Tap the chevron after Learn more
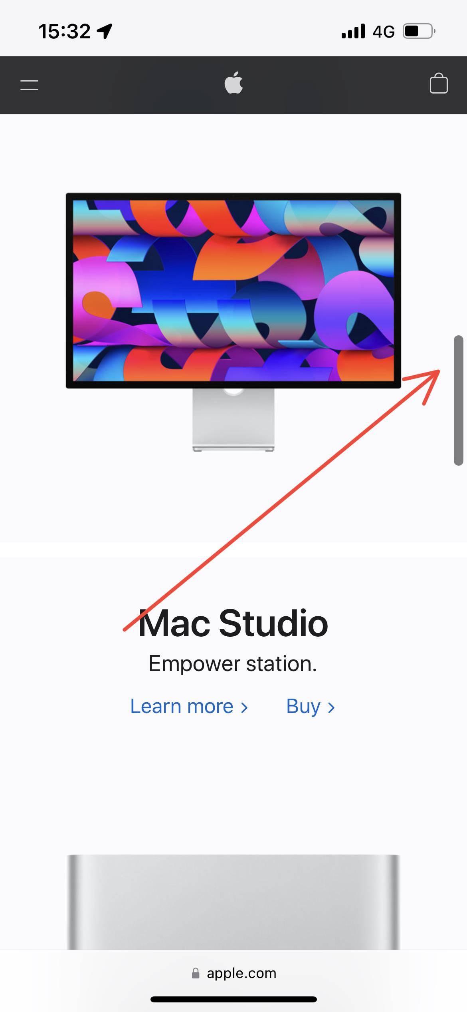Screen dimensions: 467x1012 [x=244, y=707]
